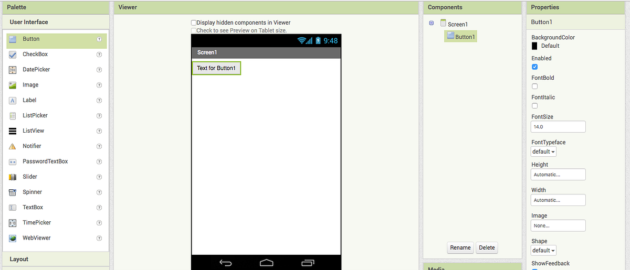630x270 pixels.
Task: Click the Height Automatic field
Action: (558, 175)
